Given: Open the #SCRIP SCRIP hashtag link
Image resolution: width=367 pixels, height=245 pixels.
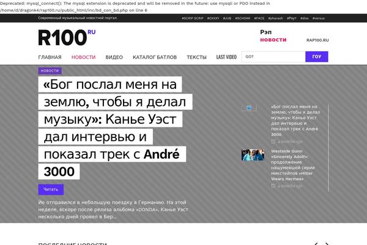Looking at the screenshot, I should pyautogui.click(x=193, y=18).
